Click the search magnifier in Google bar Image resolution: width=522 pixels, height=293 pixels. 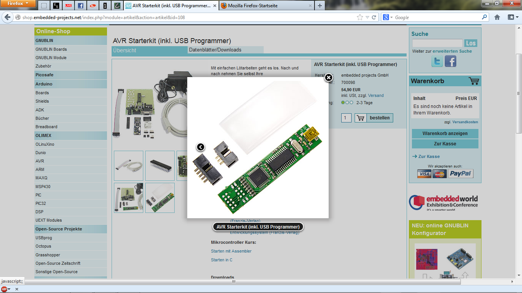(x=485, y=17)
